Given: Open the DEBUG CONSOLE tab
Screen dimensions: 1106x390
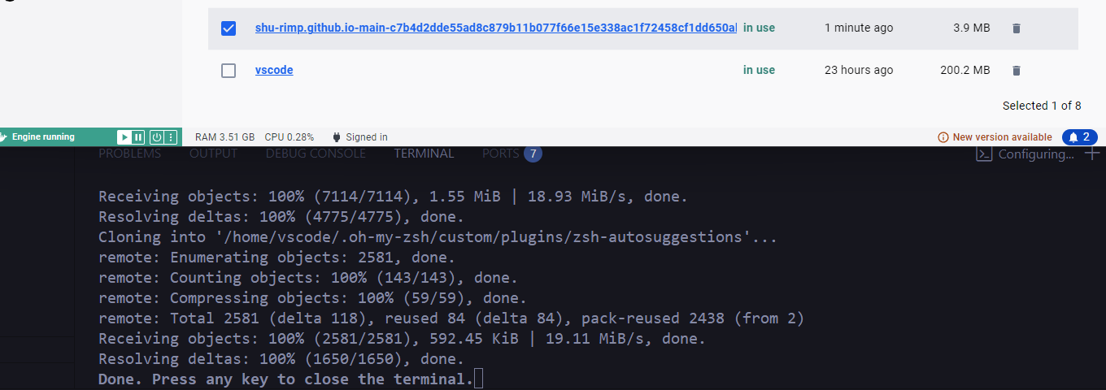Looking at the screenshot, I should coord(316,153).
